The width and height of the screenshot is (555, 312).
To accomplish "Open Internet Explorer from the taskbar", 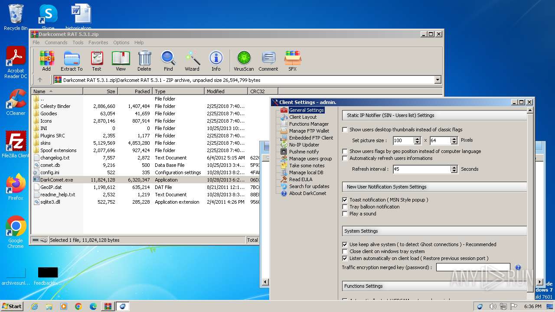I will 35,306.
